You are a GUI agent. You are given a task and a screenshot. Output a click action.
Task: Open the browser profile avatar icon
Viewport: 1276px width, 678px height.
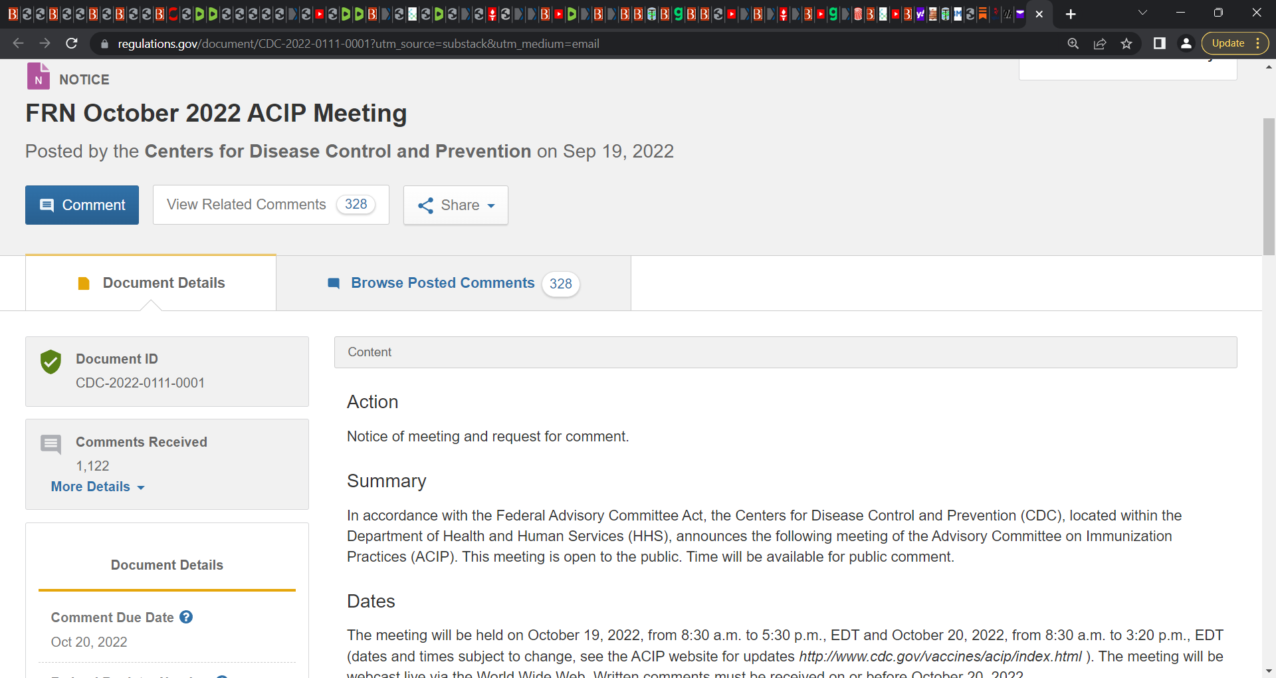click(1186, 43)
